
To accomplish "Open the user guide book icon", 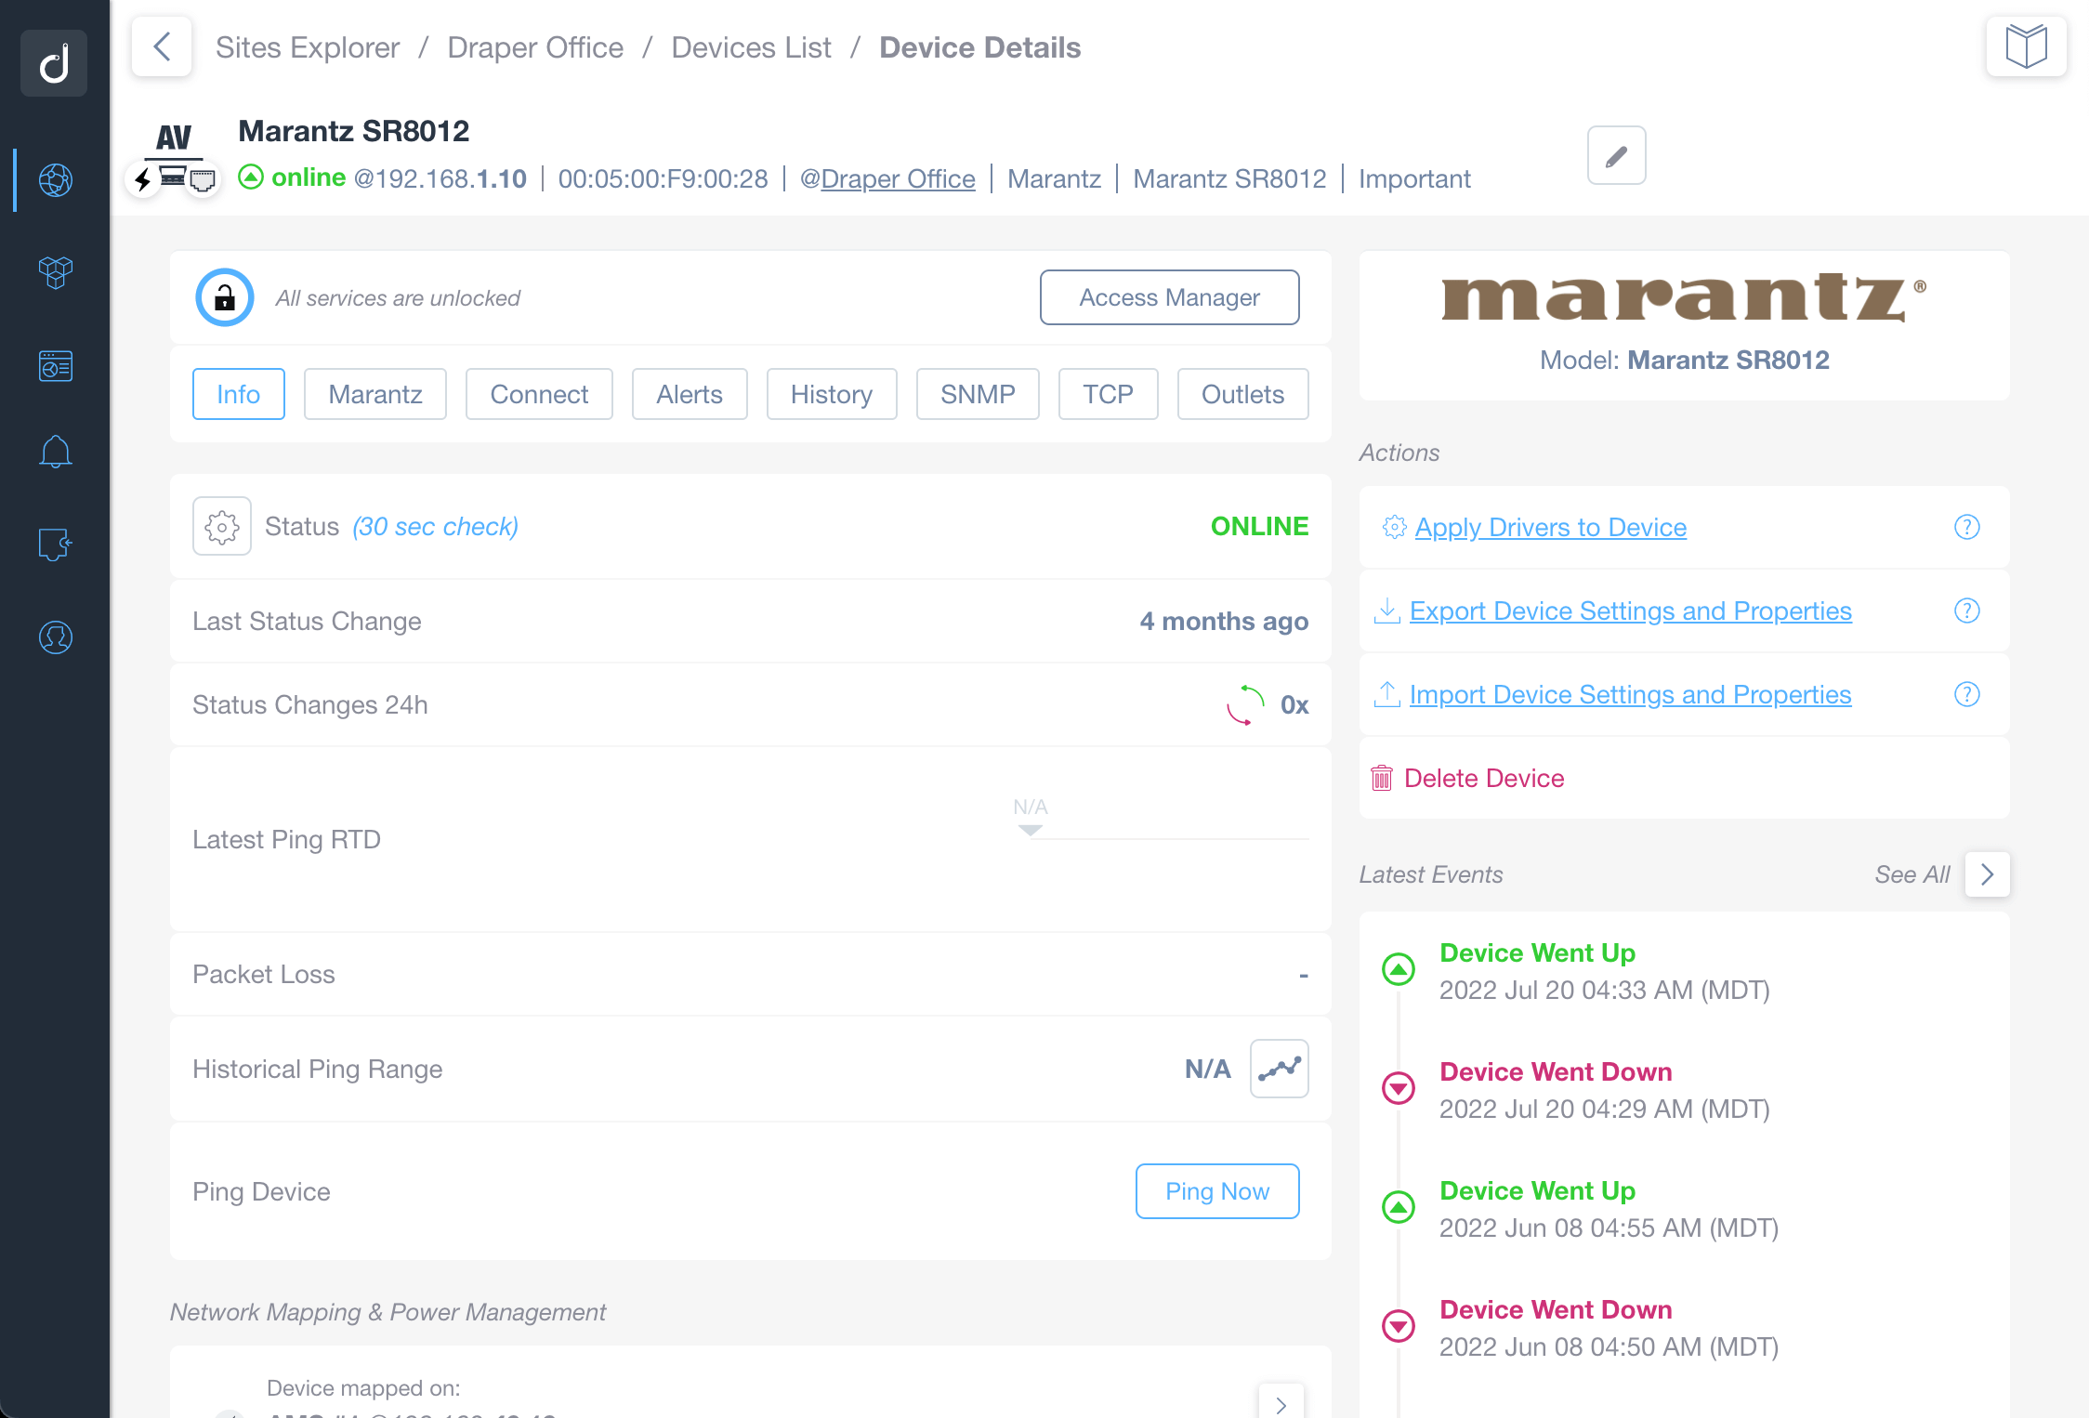I will pyautogui.click(x=2026, y=46).
